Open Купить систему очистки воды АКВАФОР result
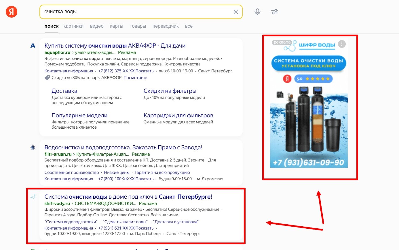Viewport: 399px width, 250px height. pos(115,46)
